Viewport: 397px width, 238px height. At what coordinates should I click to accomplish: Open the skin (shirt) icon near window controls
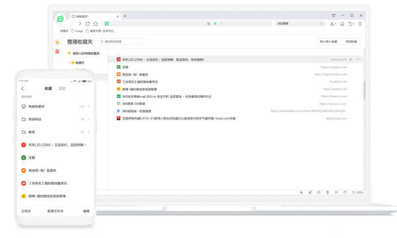(333, 15)
